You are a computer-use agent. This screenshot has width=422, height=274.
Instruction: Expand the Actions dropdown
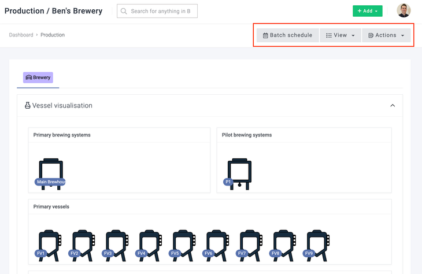pyautogui.click(x=386, y=35)
